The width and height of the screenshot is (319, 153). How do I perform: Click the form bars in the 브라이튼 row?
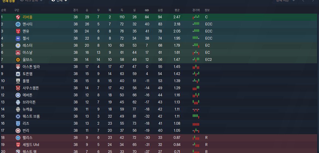click(196, 102)
